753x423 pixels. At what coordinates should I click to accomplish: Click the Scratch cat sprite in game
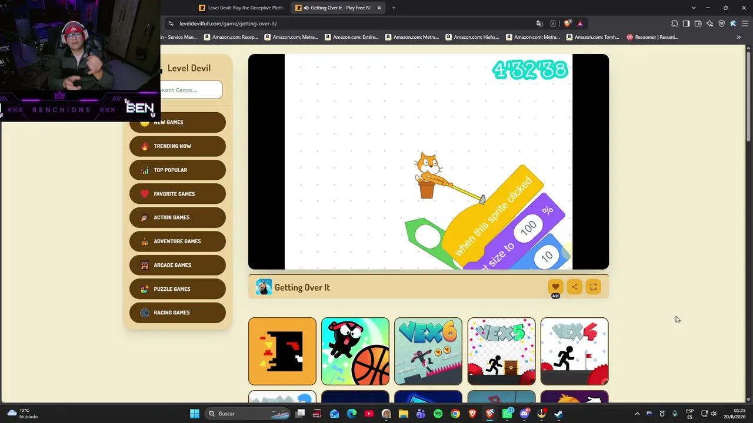[x=429, y=175]
